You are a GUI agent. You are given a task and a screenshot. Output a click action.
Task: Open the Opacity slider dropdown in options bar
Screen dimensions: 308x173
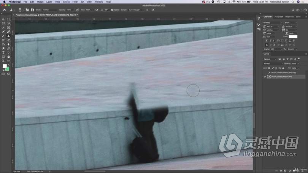pyautogui.click(x=73, y=10)
